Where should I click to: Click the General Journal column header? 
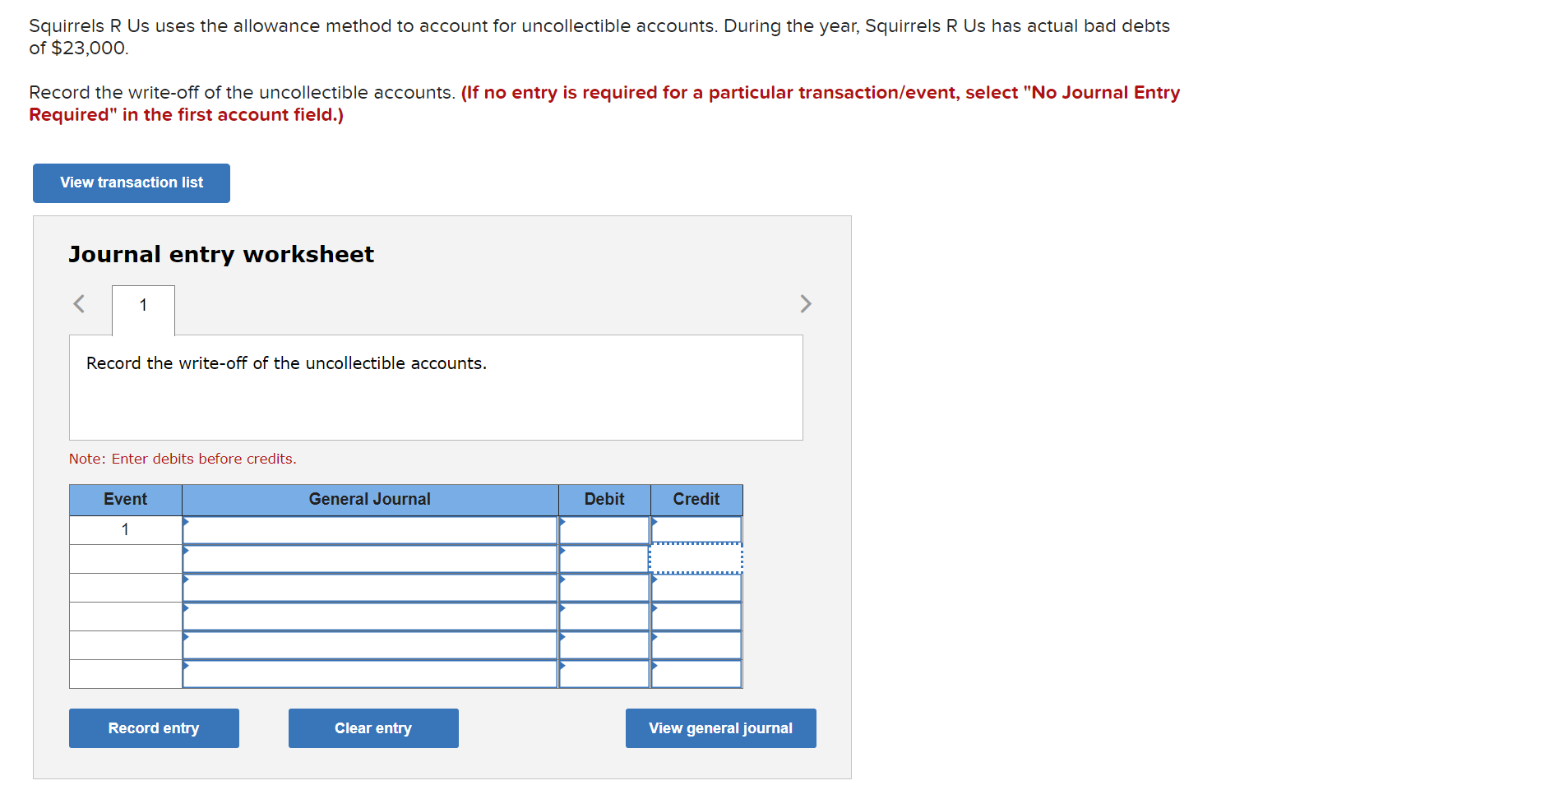[370, 499]
